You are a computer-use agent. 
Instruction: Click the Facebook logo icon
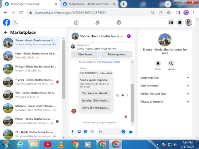click(7, 22)
